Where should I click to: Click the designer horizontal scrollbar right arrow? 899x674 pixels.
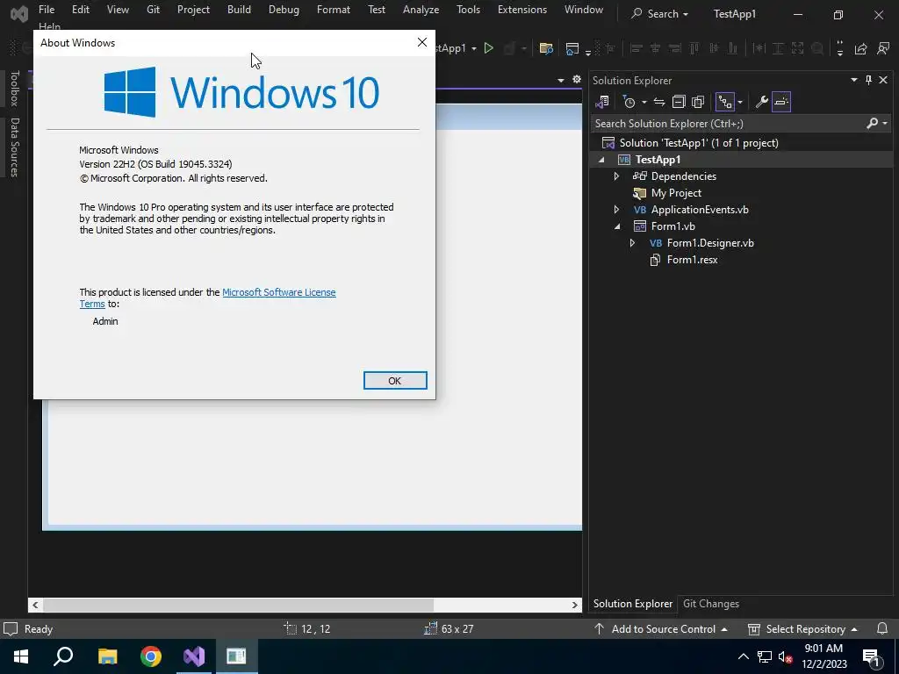point(574,605)
